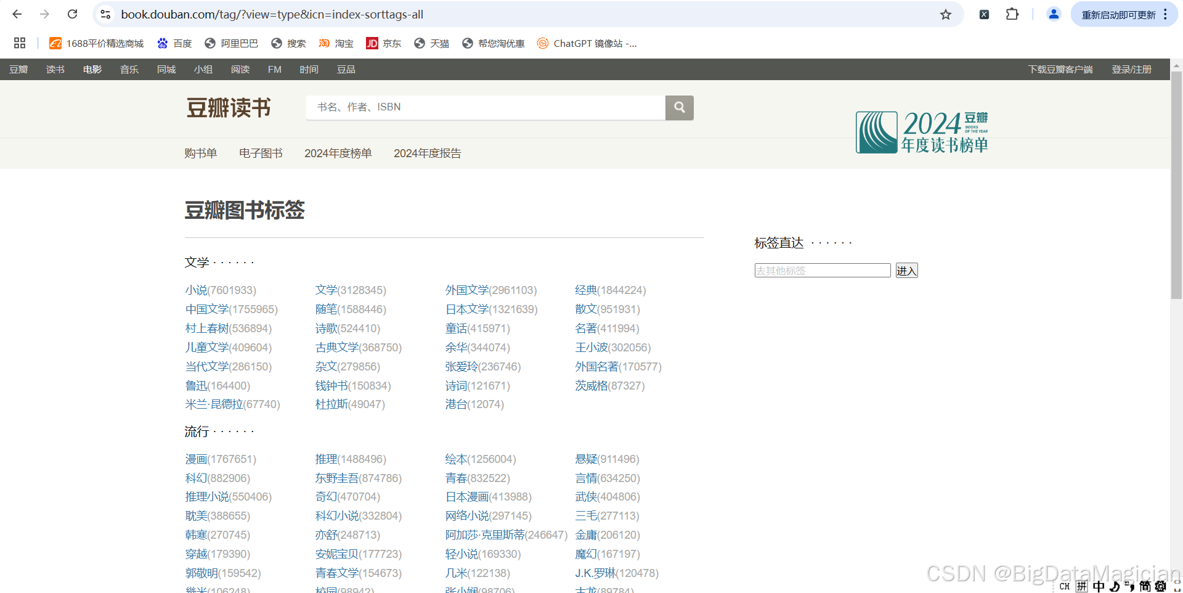Open the 天猫 bookmark
1183x593 pixels.
pyautogui.click(x=431, y=43)
